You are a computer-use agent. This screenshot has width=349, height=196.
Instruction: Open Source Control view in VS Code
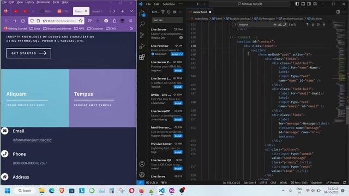tap(142, 35)
